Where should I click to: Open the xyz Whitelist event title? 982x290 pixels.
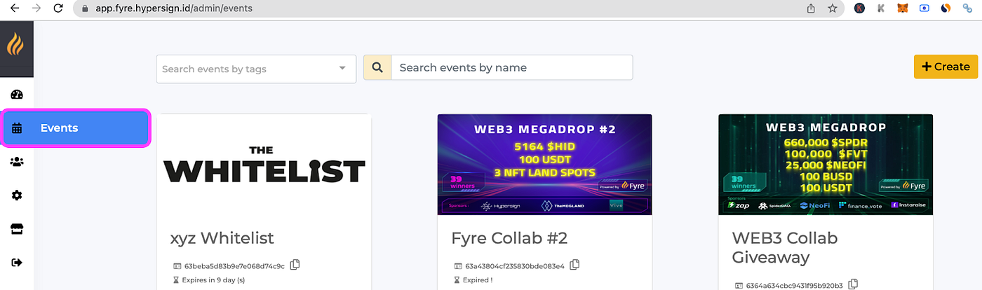click(222, 238)
